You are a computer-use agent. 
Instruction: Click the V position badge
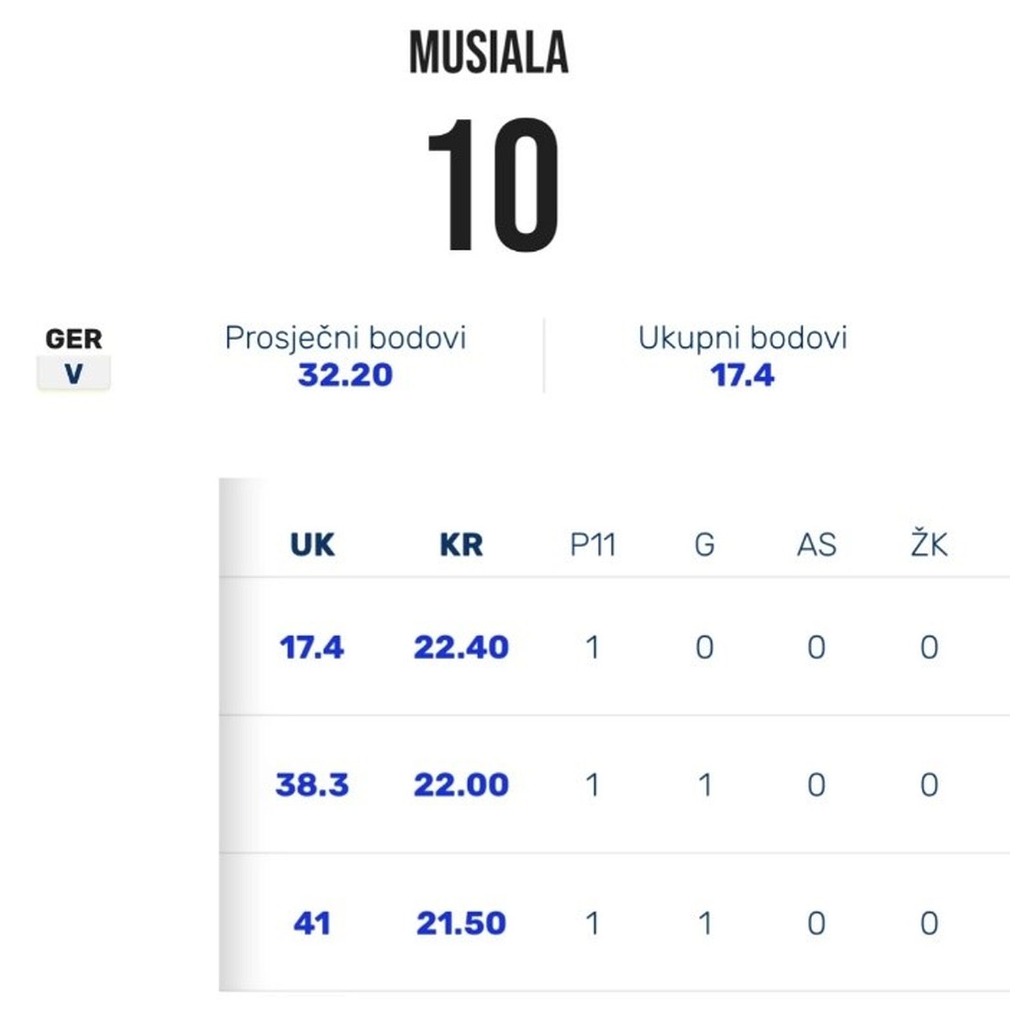(x=74, y=373)
